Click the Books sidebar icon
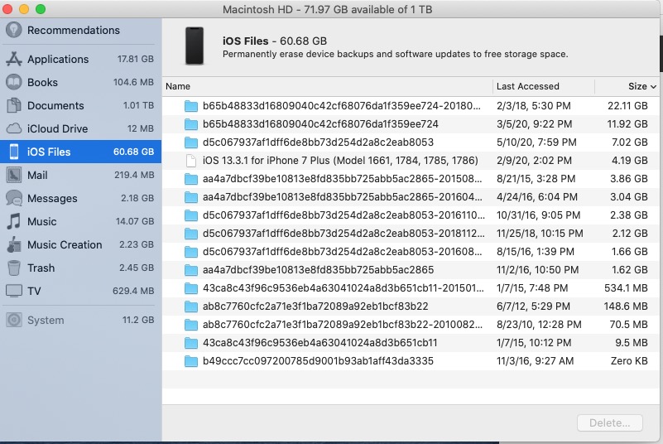The width and height of the screenshot is (663, 444). [13, 82]
